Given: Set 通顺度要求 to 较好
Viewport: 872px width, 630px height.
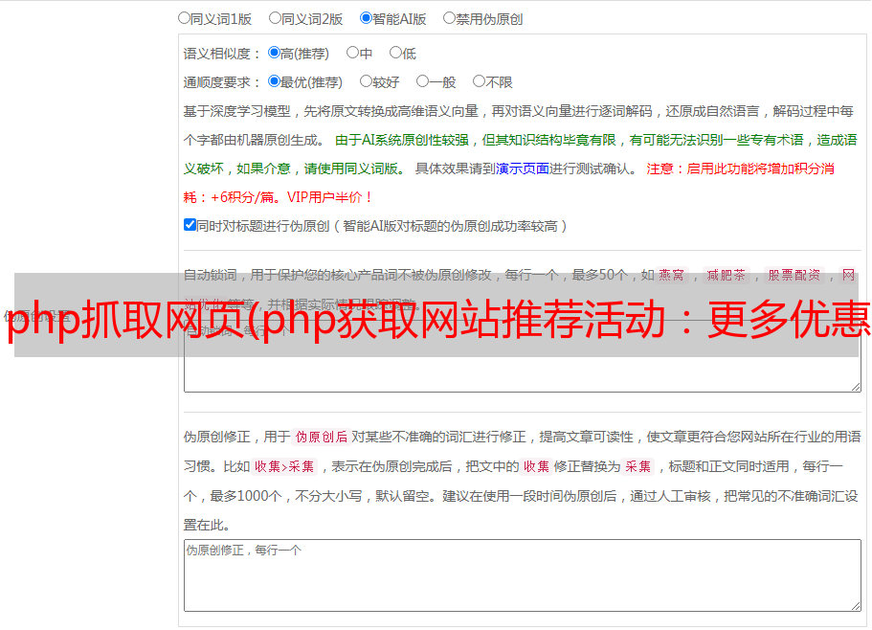Looking at the screenshot, I should (x=366, y=81).
